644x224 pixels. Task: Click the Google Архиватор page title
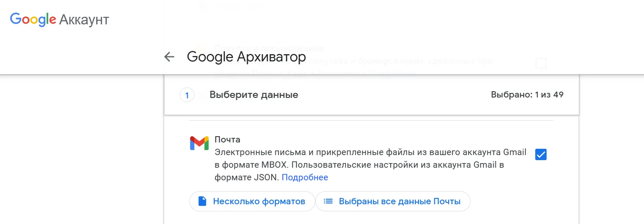pos(246,57)
